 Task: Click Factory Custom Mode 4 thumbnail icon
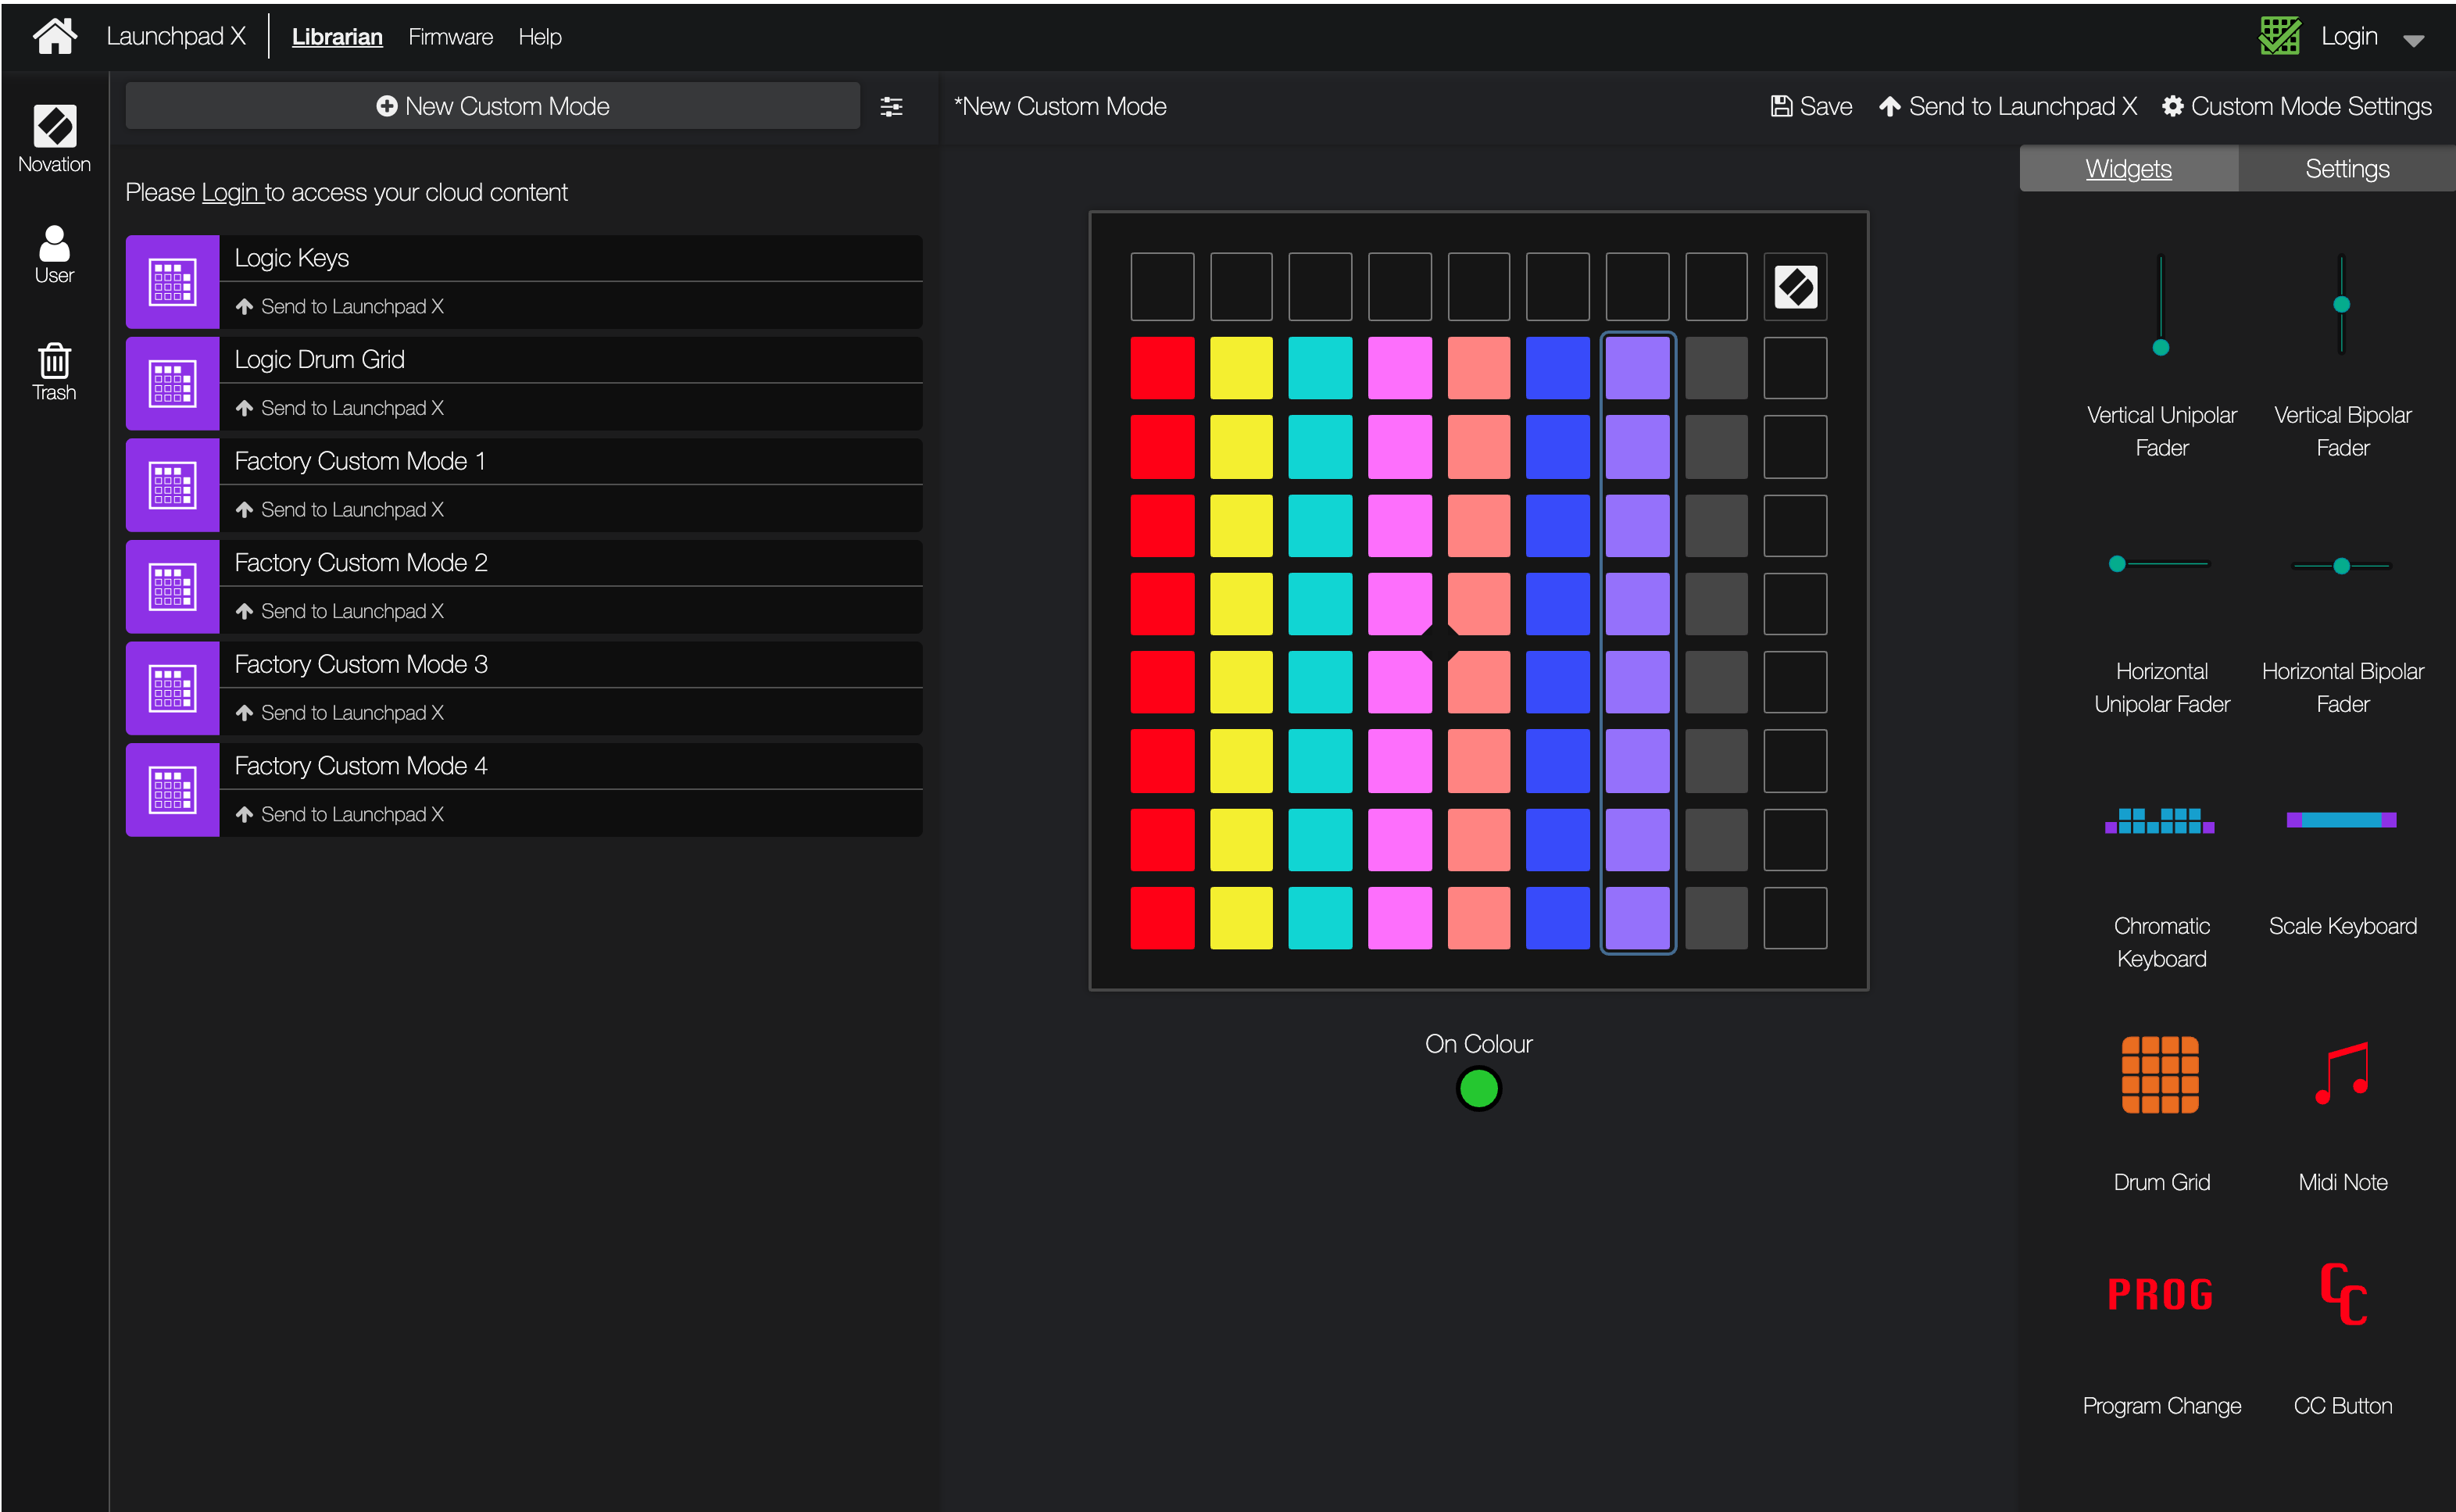tap(172, 790)
